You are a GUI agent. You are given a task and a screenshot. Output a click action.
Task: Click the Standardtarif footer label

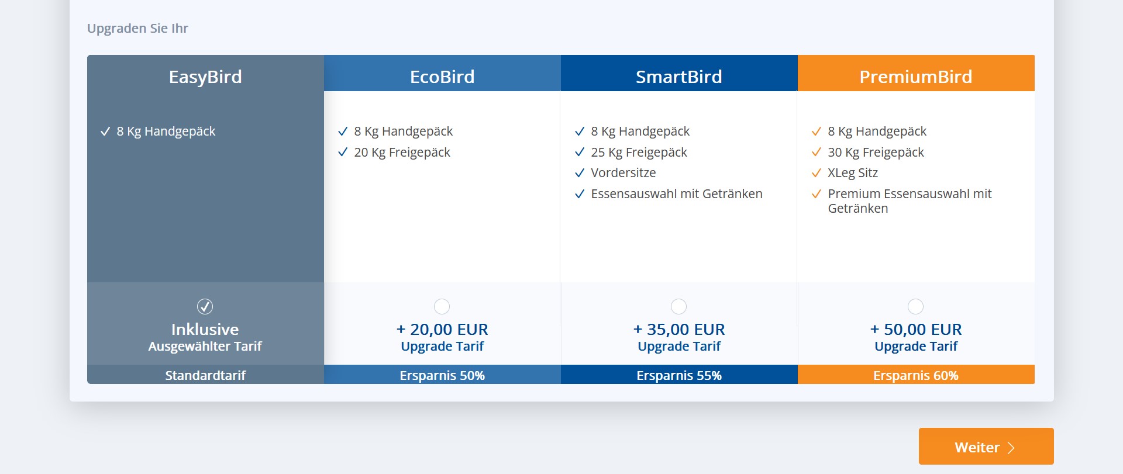[x=205, y=375]
